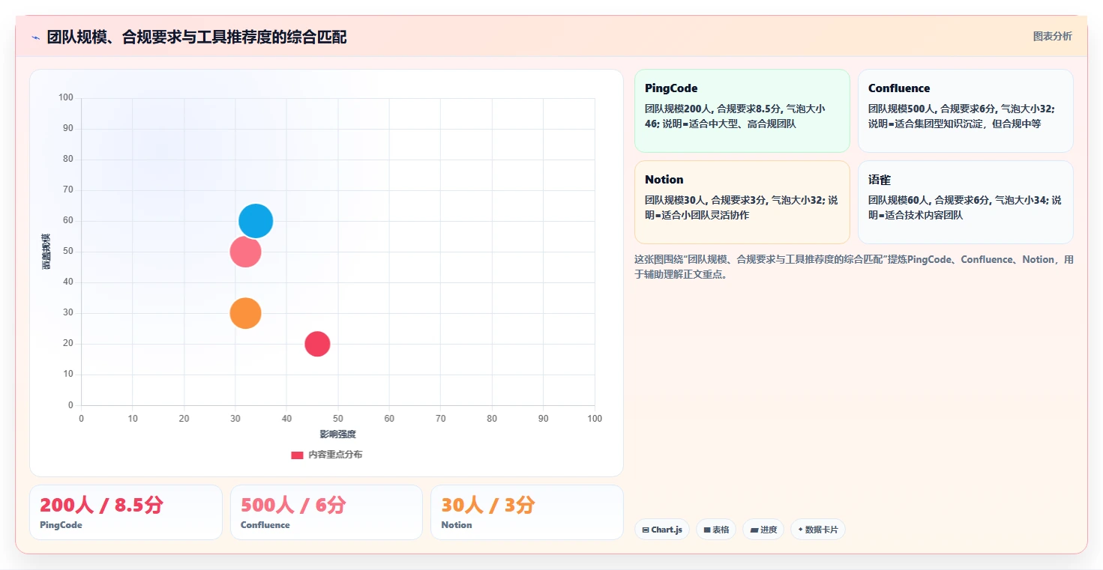Click the 内容重点分布 legend text

(335, 455)
